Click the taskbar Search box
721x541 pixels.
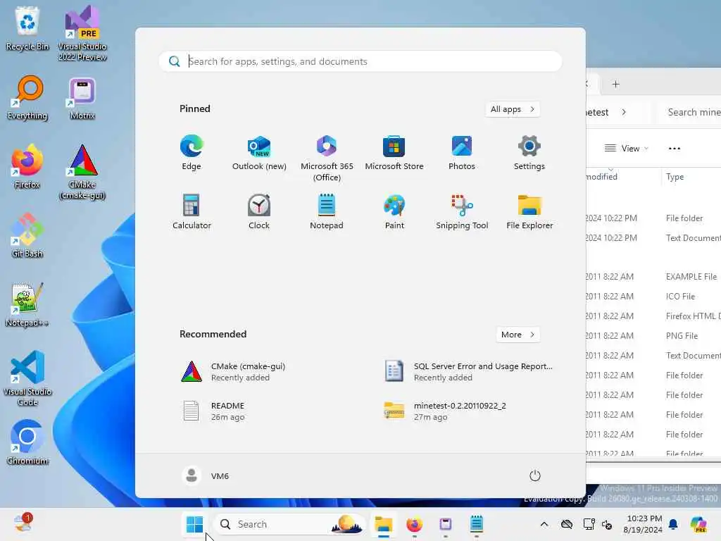(x=289, y=524)
